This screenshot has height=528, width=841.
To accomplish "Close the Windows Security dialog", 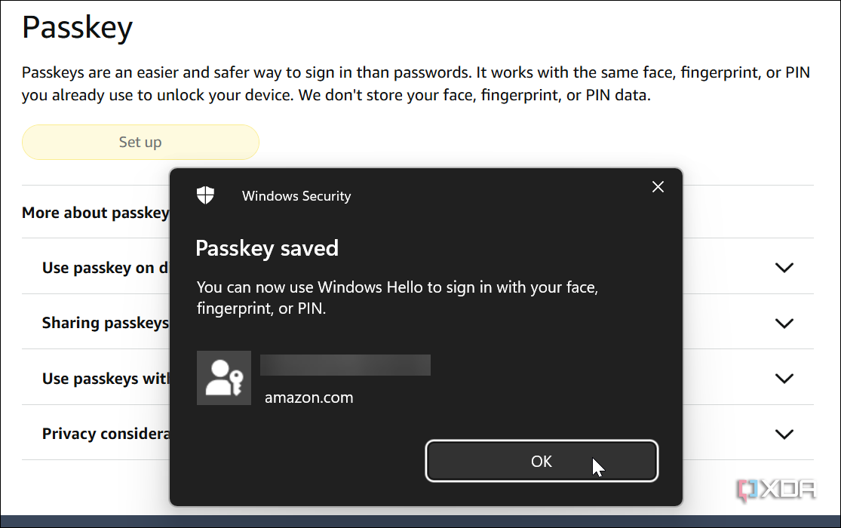I will [x=658, y=186].
